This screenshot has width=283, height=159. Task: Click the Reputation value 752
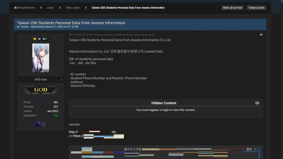[56, 116]
